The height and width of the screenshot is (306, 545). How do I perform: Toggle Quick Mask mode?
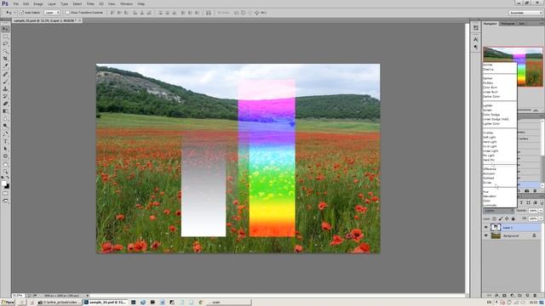5,194
